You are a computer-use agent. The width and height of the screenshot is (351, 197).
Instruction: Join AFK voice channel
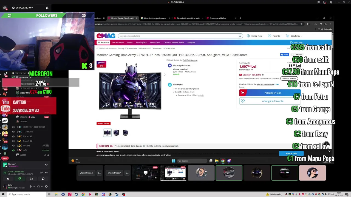[x=30, y=150]
